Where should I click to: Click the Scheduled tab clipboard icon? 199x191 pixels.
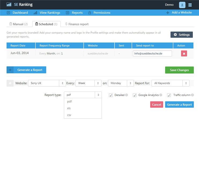pos(36,24)
